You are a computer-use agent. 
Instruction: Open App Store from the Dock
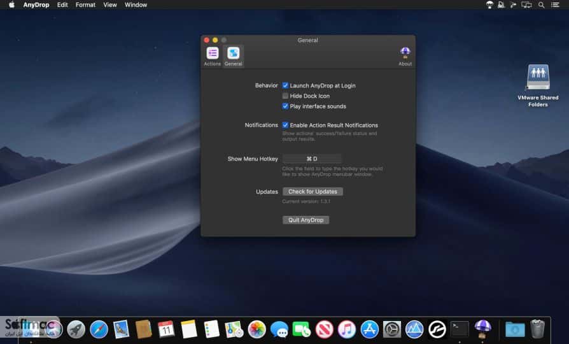click(369, 329)
